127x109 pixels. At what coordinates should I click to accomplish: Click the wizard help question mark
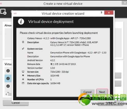[101, 13]
